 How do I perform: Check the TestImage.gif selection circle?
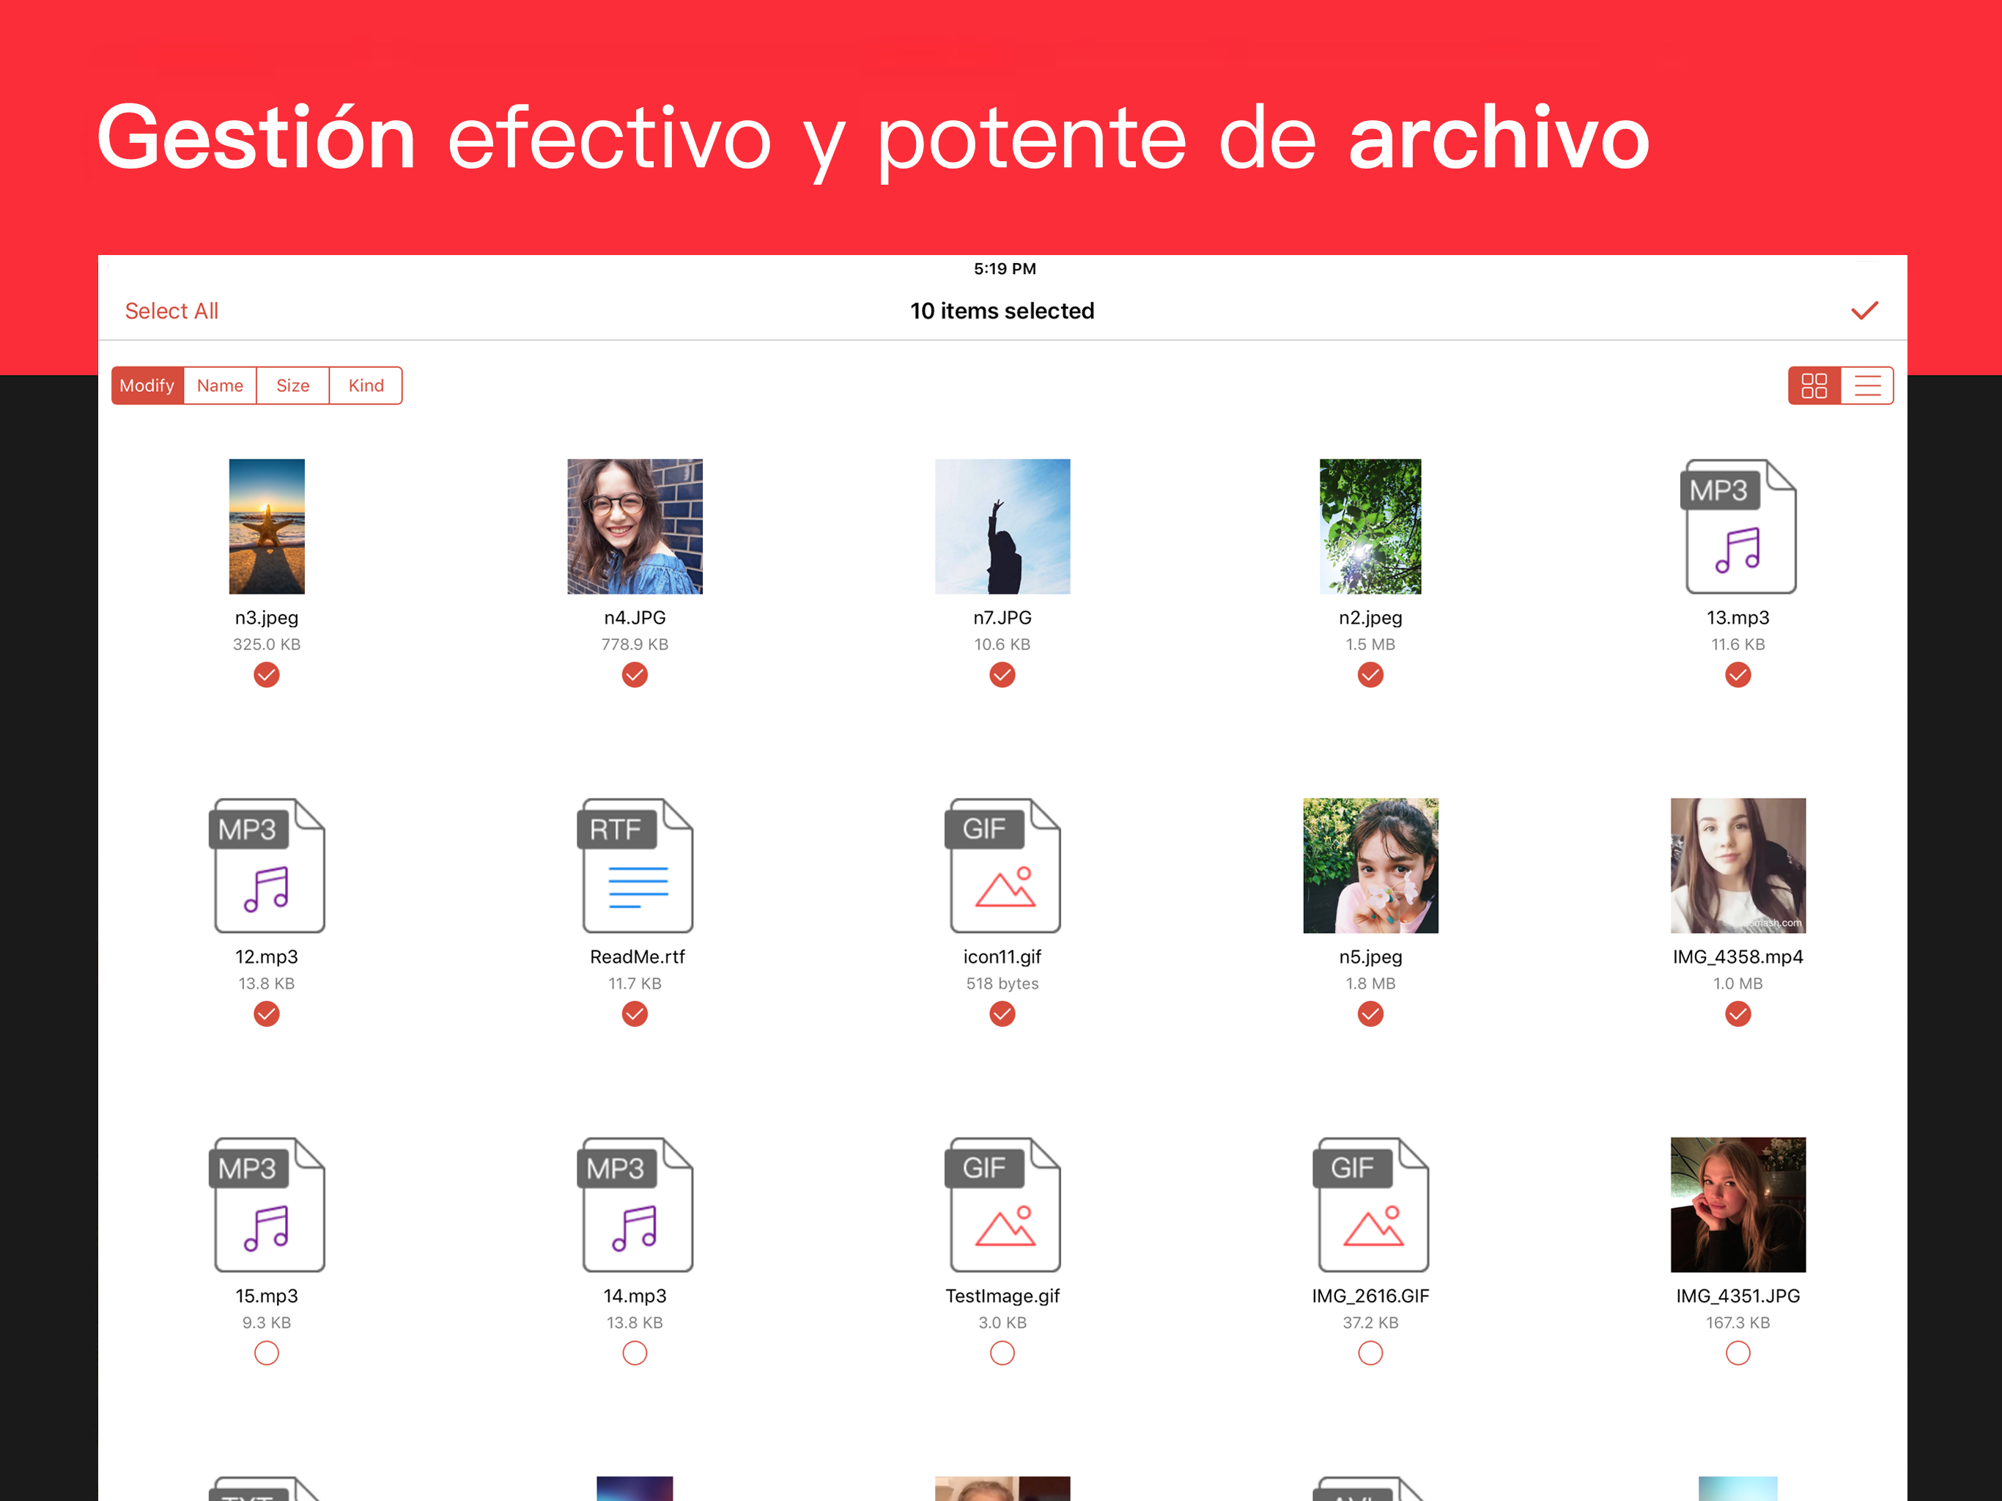click(1002, 1352)
